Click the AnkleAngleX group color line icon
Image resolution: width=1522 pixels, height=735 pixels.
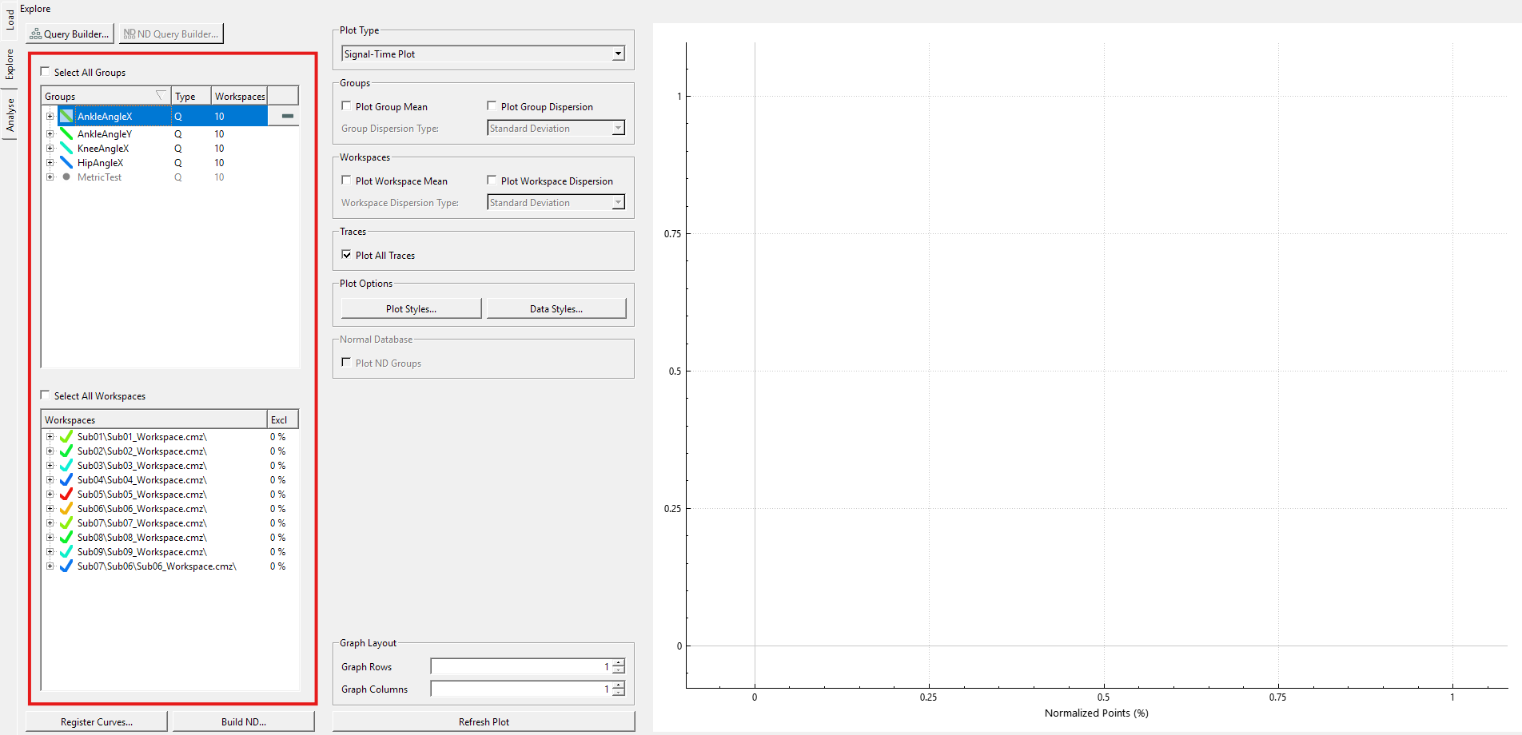66,117
